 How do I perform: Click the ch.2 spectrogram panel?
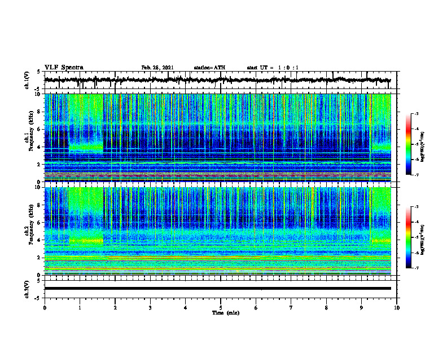point(217,231)
